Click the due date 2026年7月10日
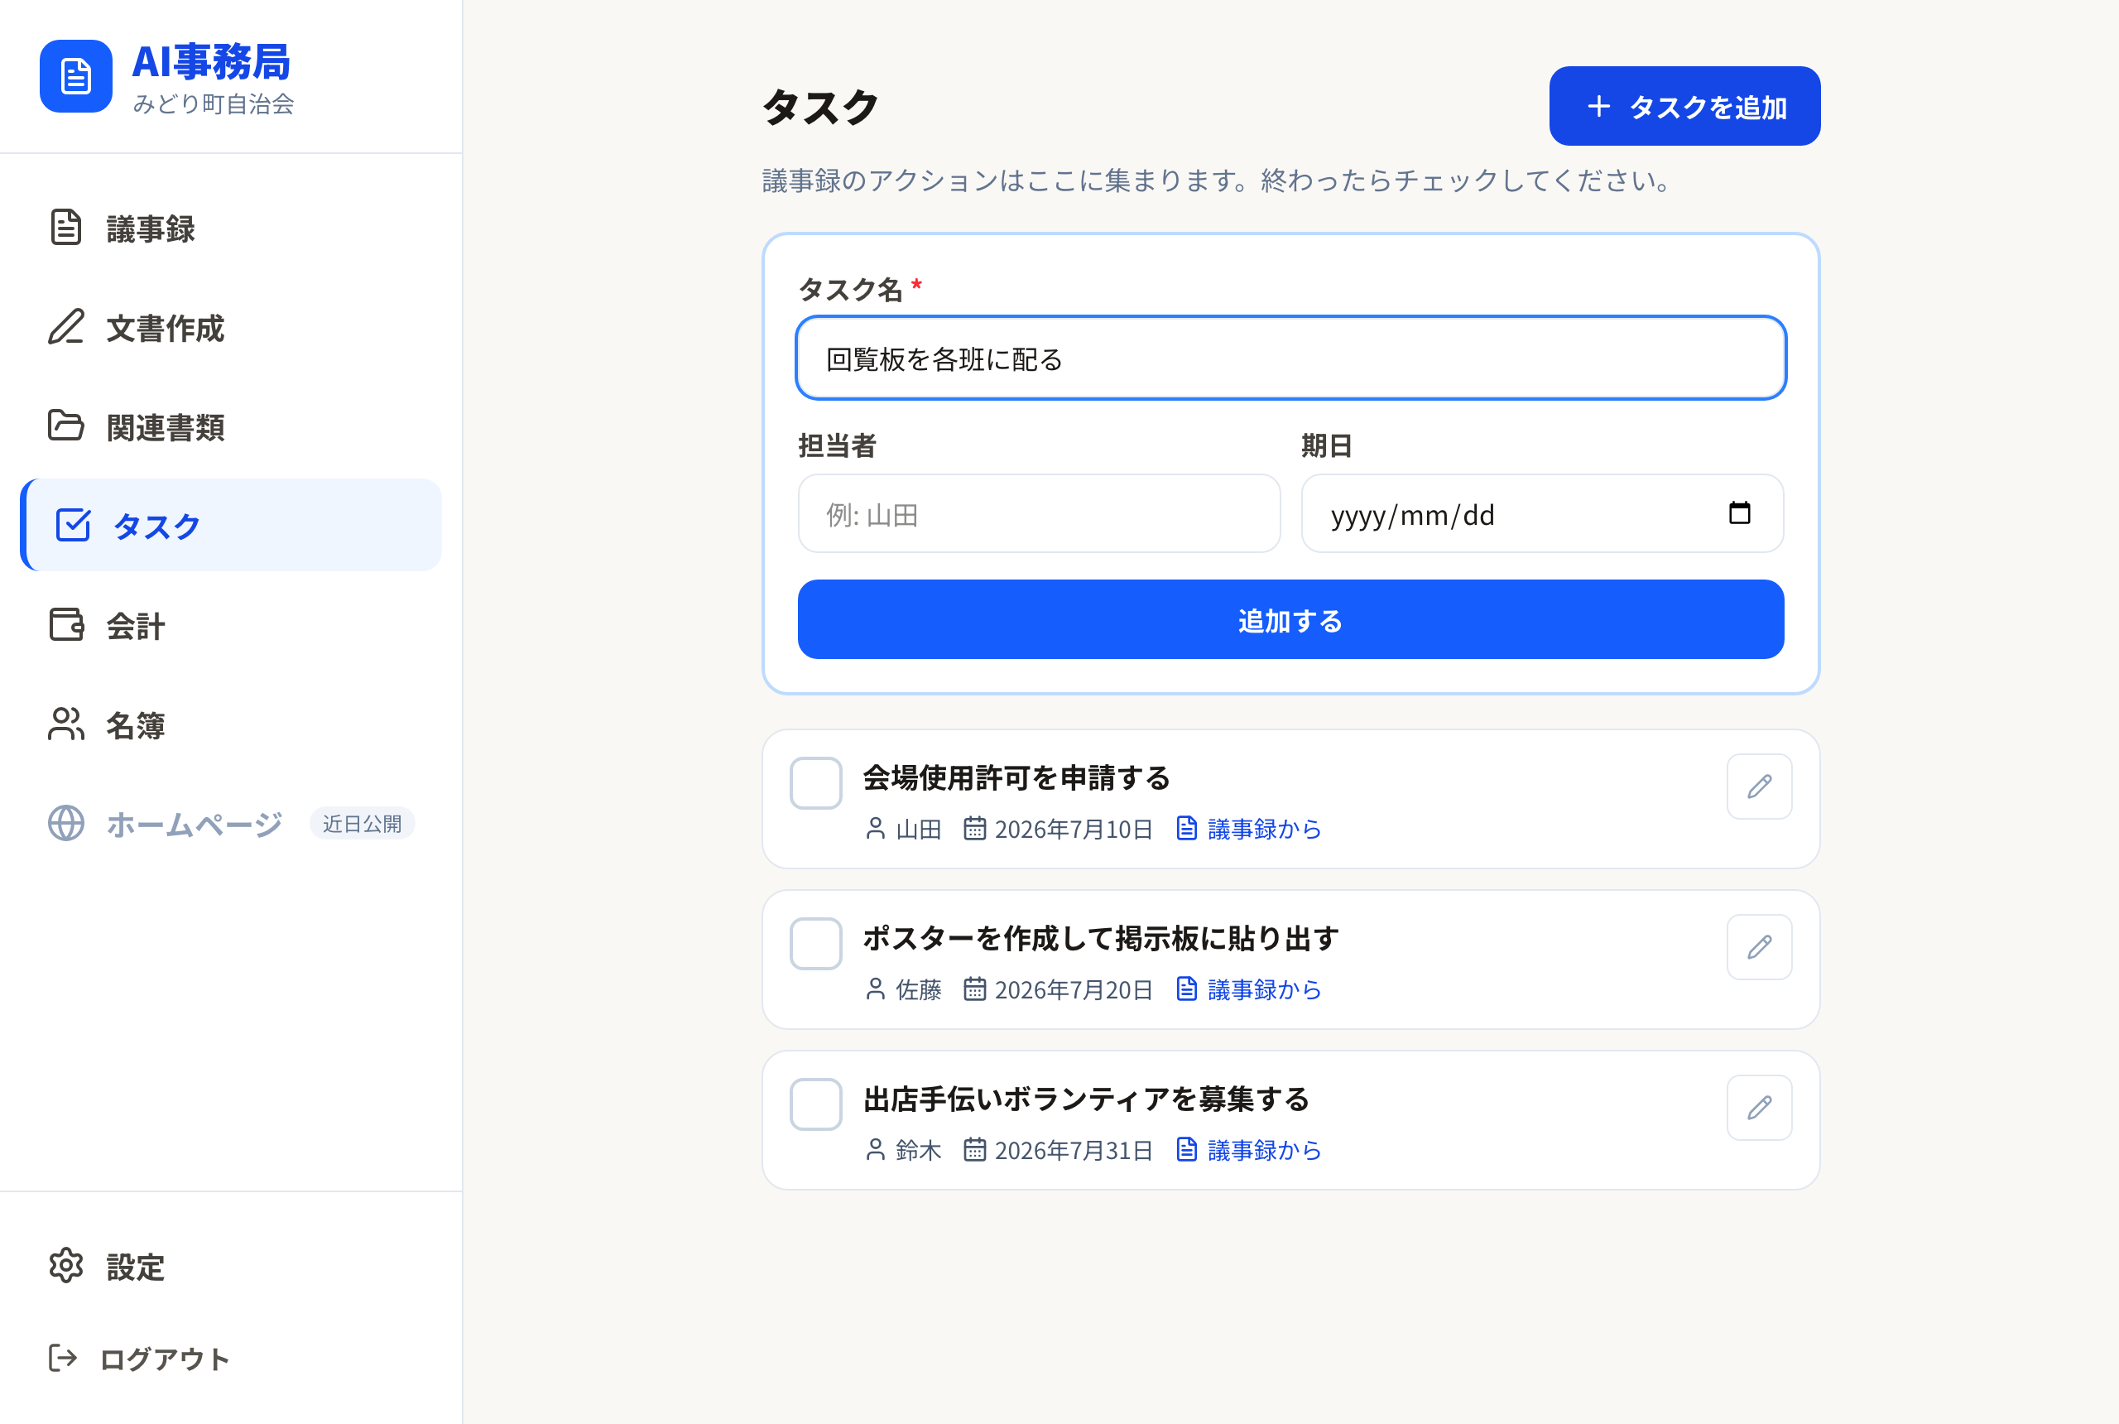This screenshot has width=2119, height=1424. click(1074, 830)
